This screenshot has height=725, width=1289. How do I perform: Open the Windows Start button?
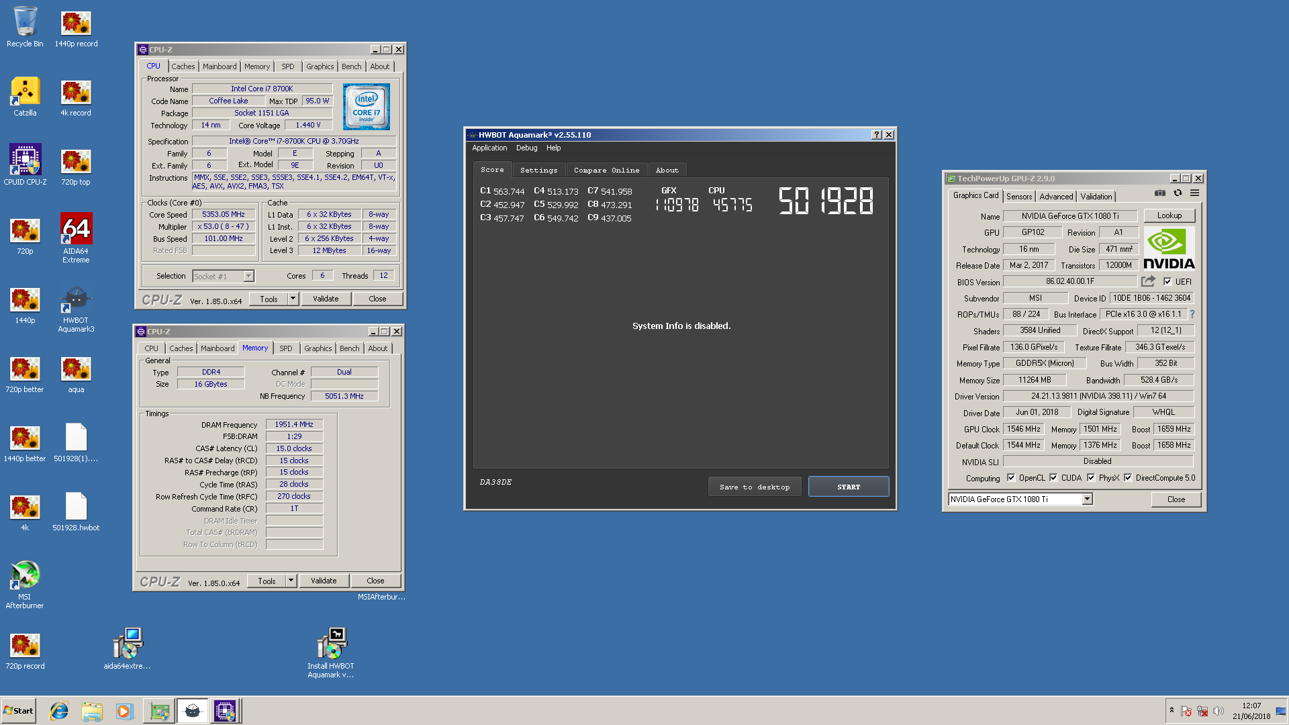(19, 711)
